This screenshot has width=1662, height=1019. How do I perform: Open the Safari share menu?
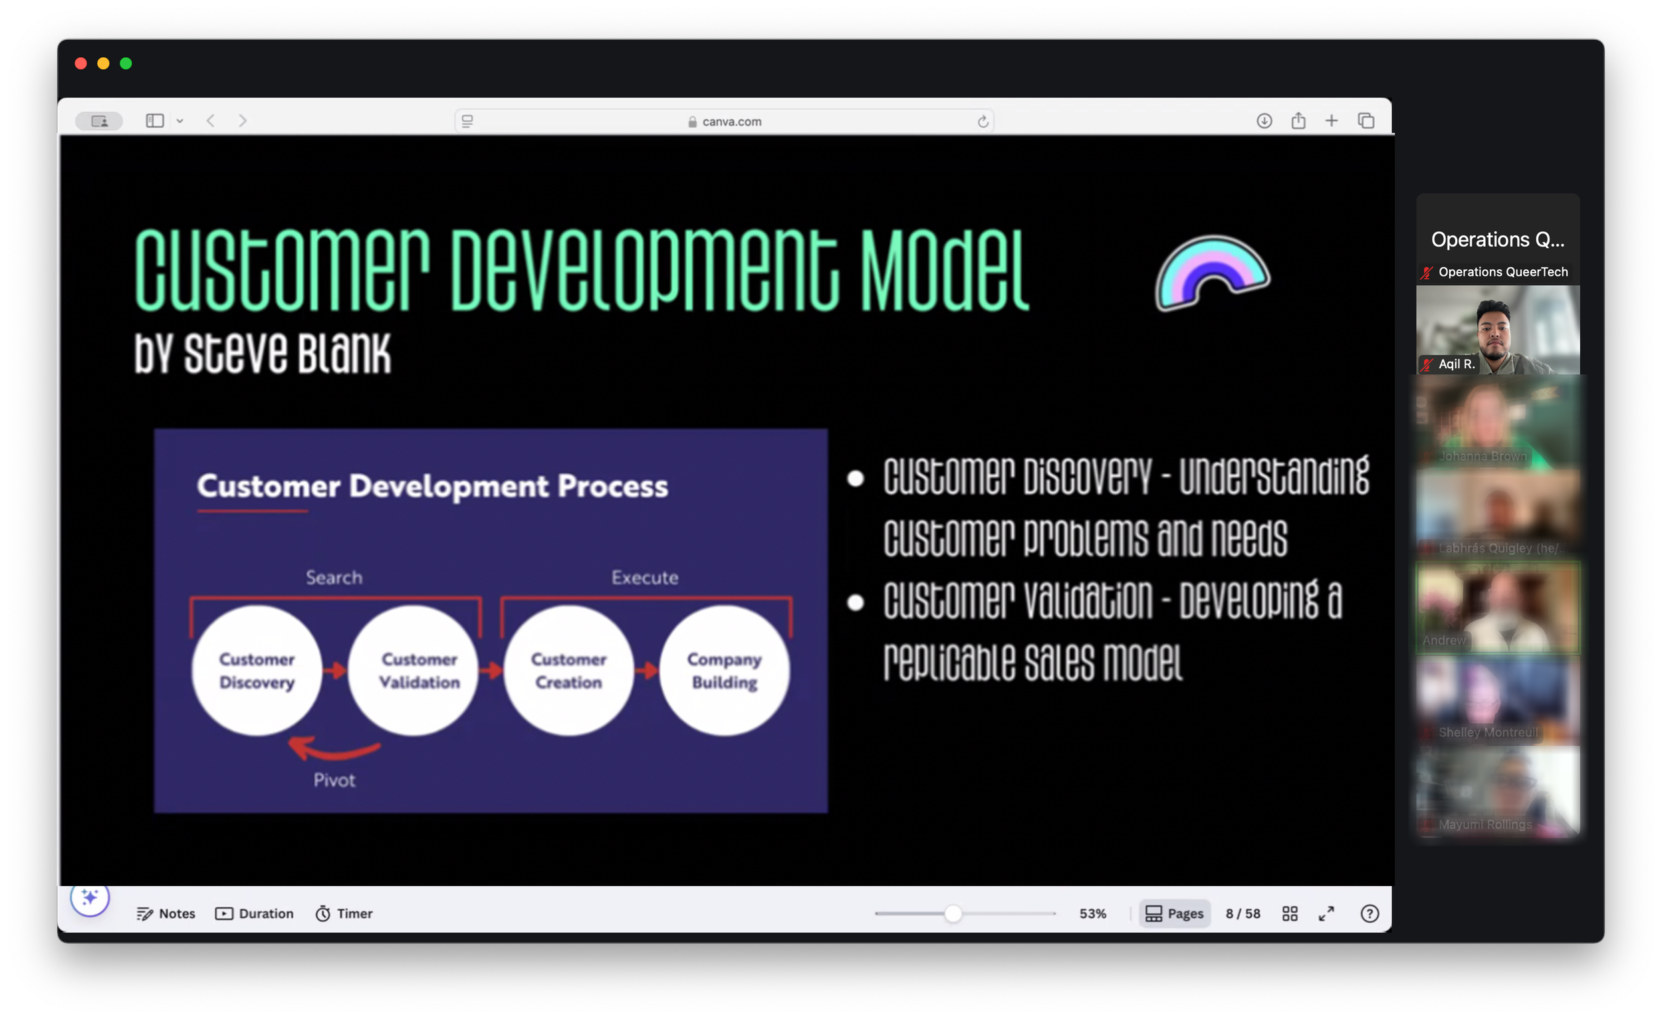(x=1298, y=121)
